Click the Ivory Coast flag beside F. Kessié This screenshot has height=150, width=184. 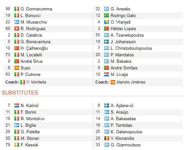pyautogui.click(x=17, y=145)
